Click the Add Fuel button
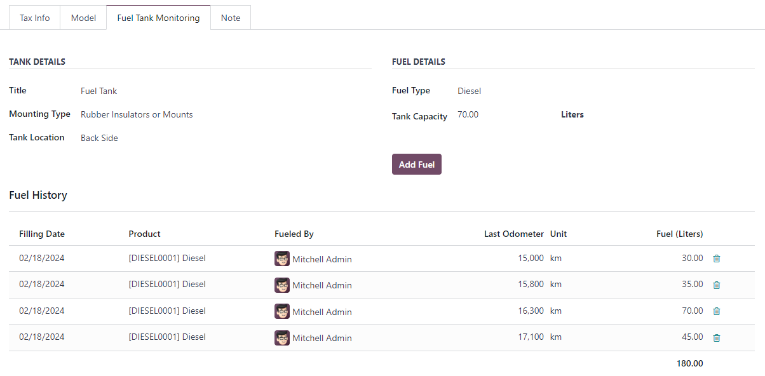 (417, 164)
